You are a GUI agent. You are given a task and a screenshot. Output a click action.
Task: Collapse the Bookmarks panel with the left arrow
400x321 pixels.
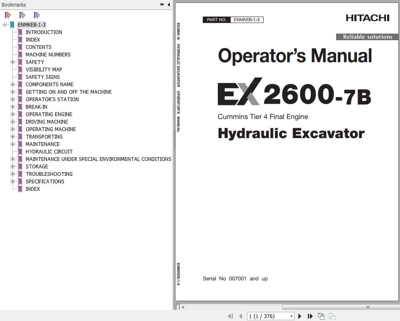[168, 5]
